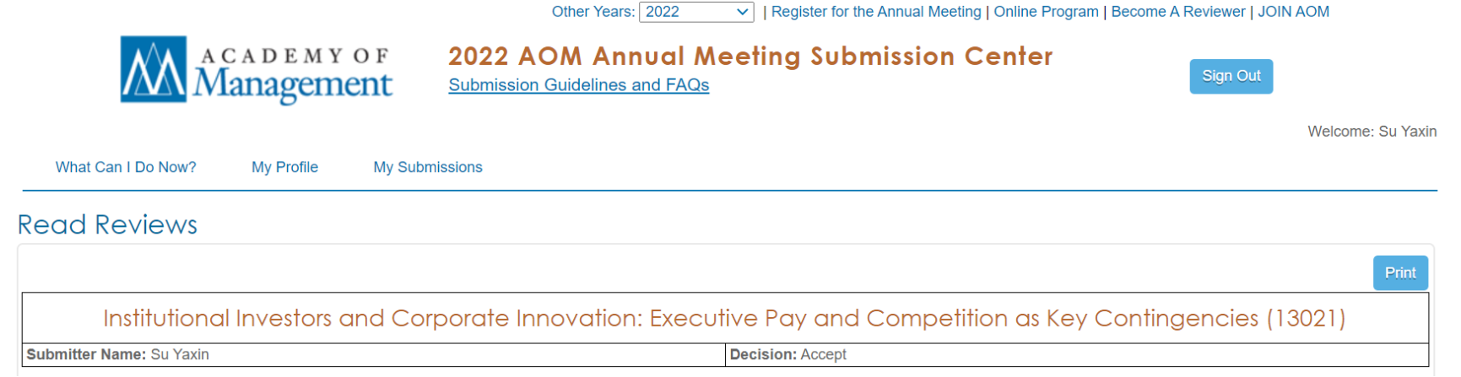Click the submission title Institutional Investors and Corporate Innovation
The height and width of the screenshot is (377, 1461).
(723, 318)
